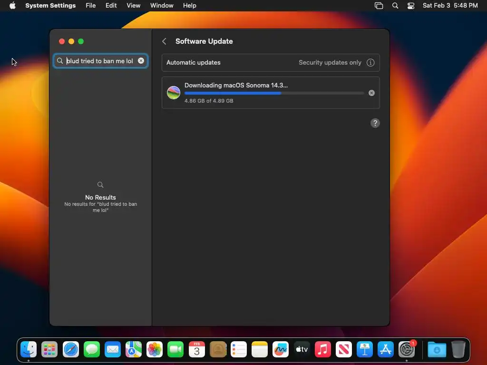Open Apple TV from the Dock
This screenshot has height=365, width=487.
pos(302,349)
